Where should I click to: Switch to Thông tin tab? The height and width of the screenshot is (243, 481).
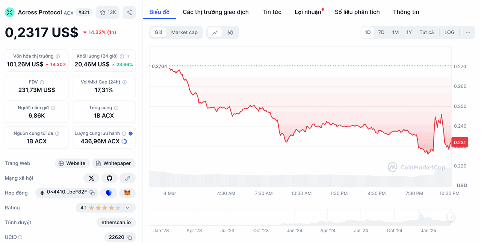coord(406,12)
